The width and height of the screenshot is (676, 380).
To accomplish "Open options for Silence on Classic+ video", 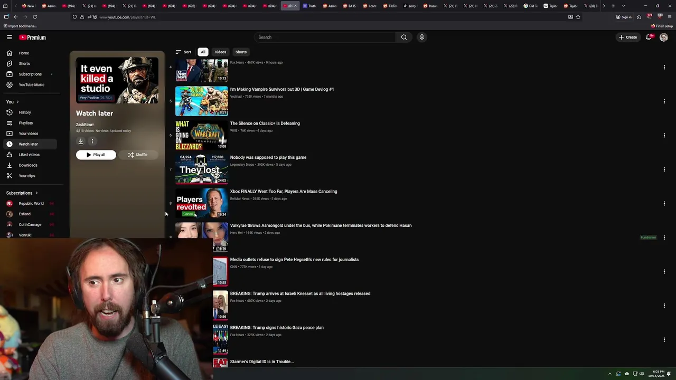I will coord(664,135).
